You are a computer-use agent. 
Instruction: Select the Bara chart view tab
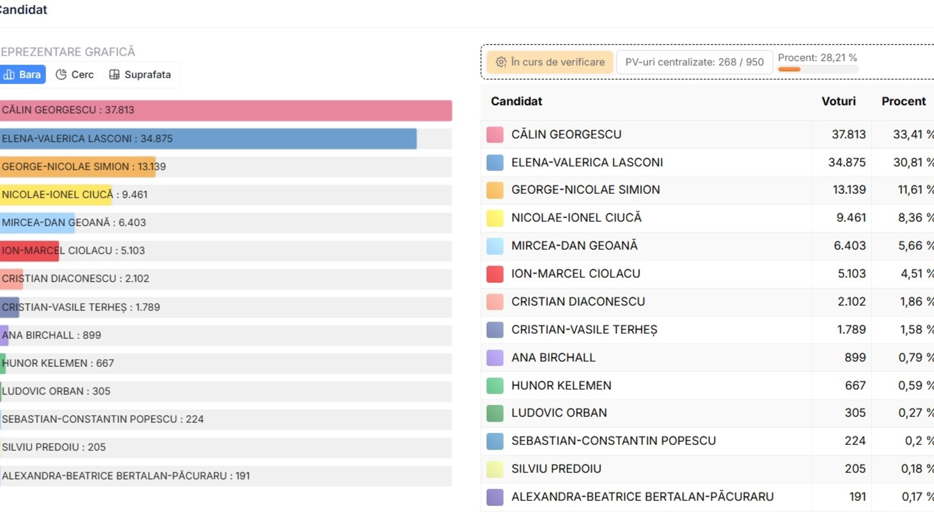22,75
